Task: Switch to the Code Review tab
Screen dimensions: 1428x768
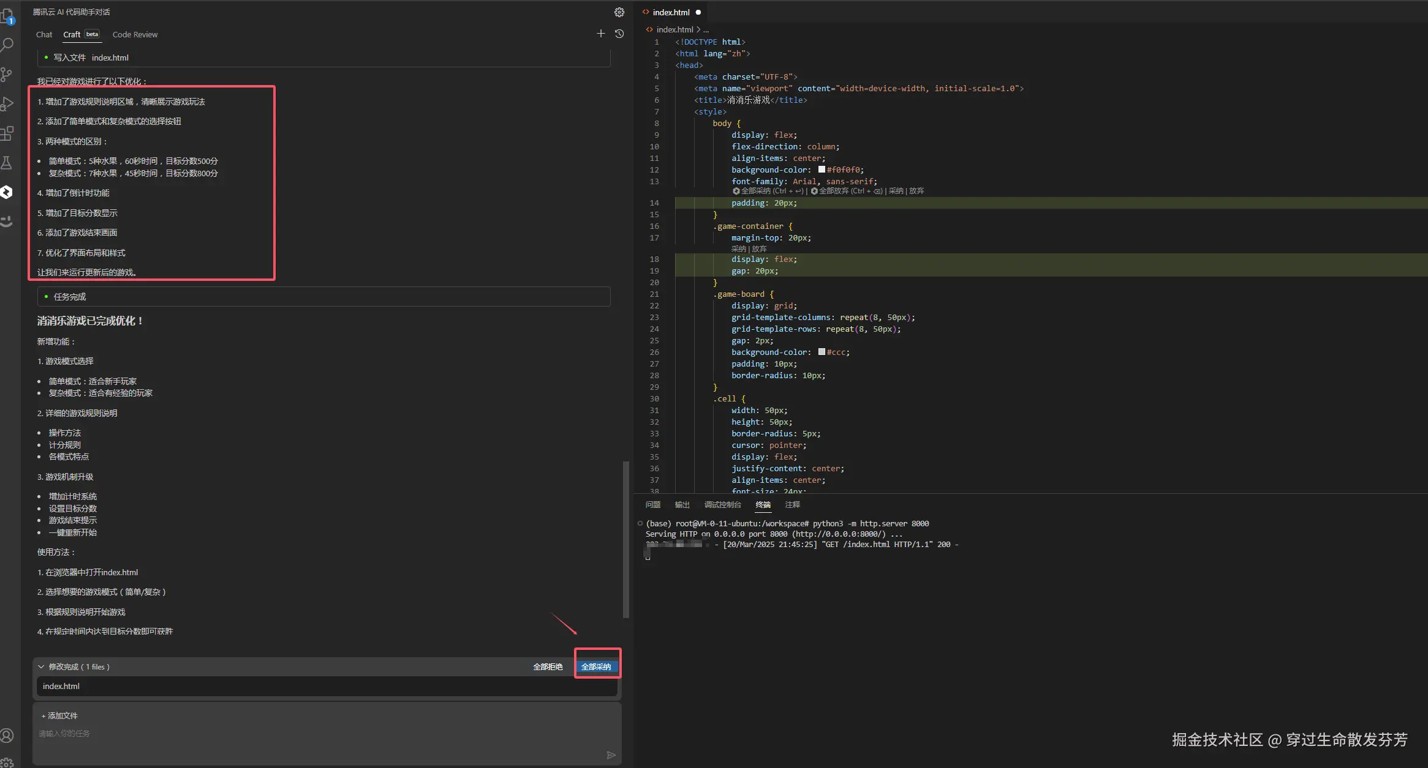Action: 135,35
